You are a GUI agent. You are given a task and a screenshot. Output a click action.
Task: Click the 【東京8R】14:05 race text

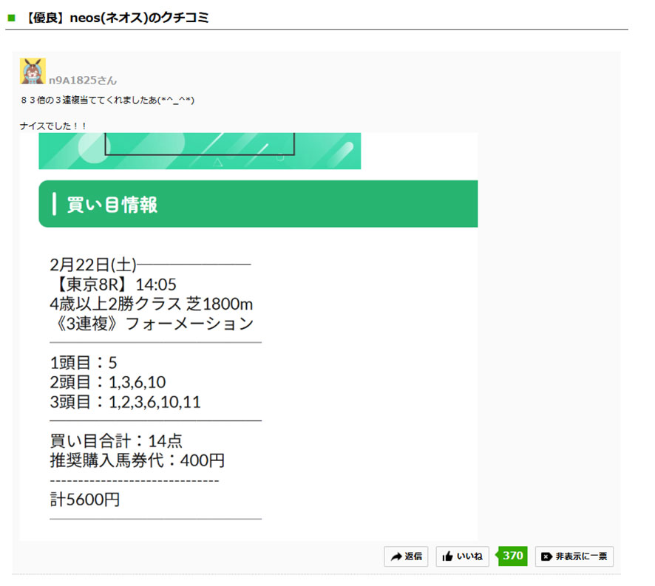113,285
